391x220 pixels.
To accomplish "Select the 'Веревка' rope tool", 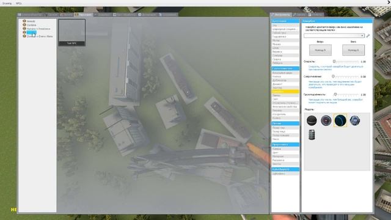I will (x=285, y=51).
